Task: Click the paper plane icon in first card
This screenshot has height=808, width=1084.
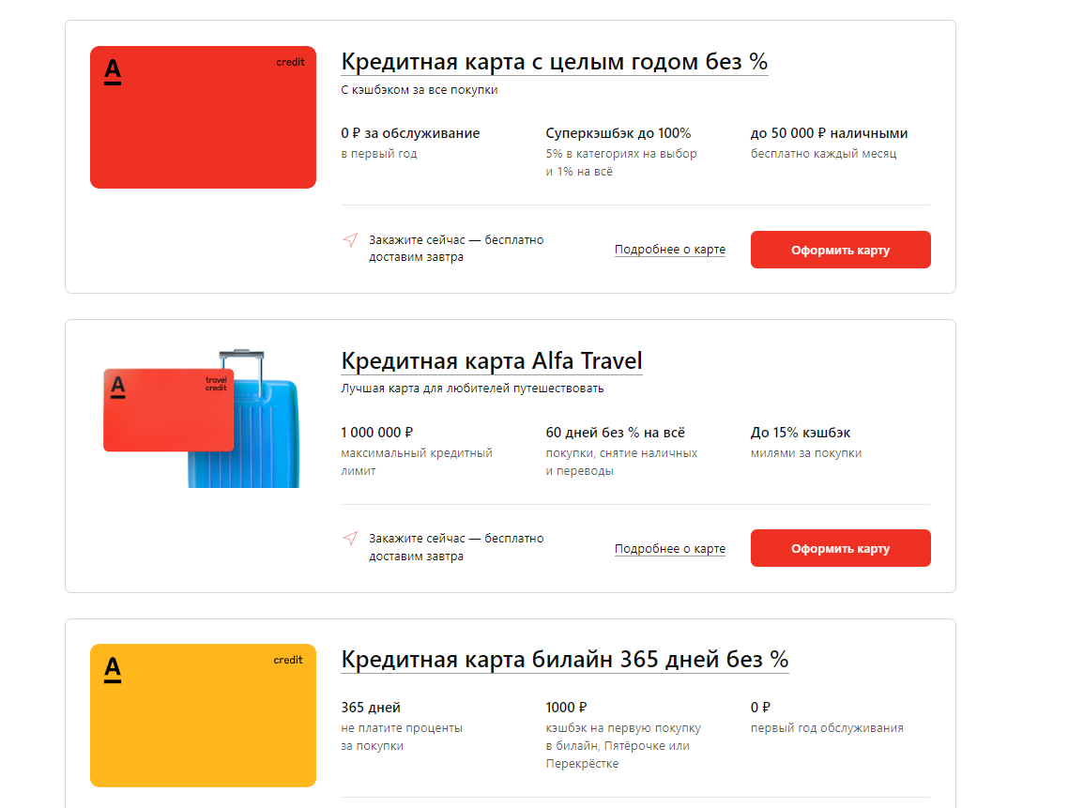Action: pos(350,240)
